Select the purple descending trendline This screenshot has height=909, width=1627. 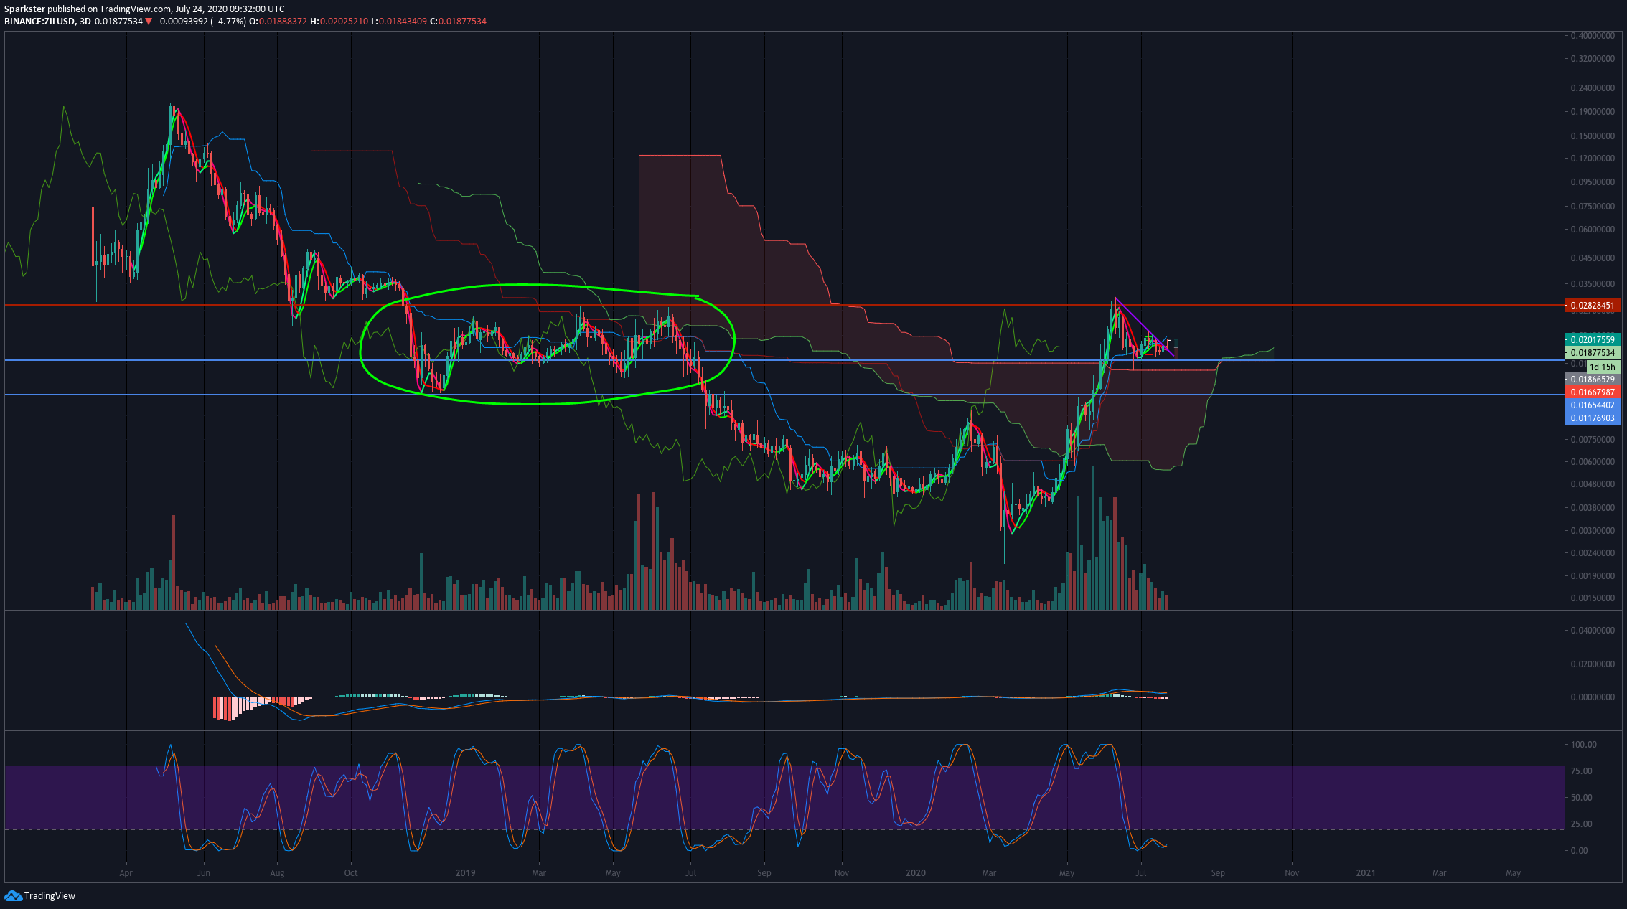(1144, 326)
